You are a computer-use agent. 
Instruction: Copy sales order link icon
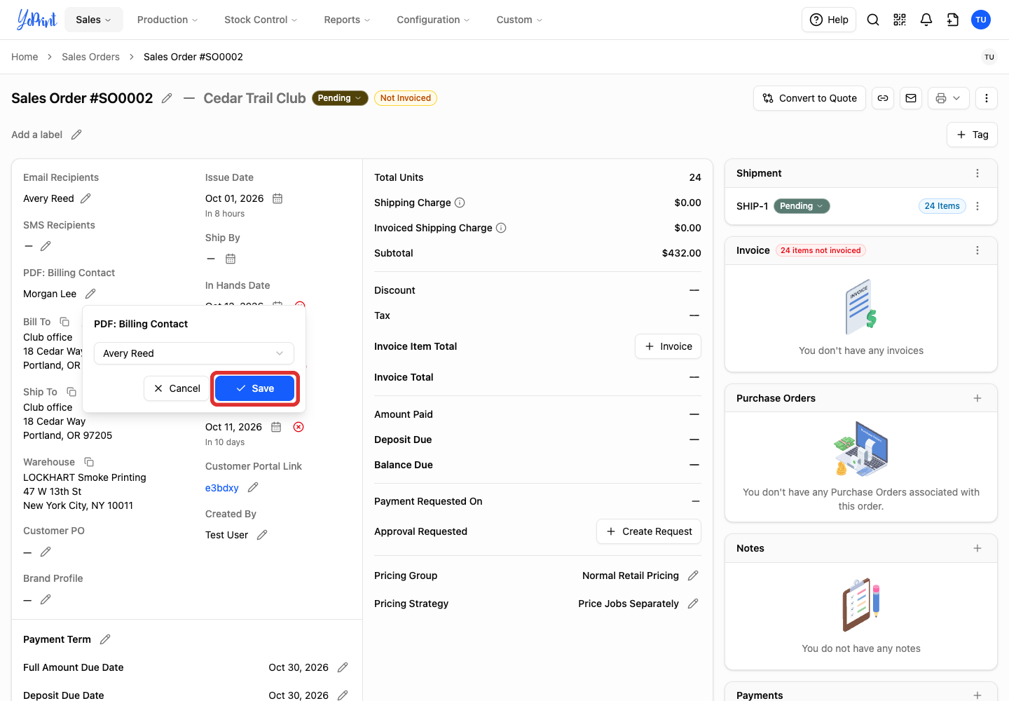(x=883, y=98)
